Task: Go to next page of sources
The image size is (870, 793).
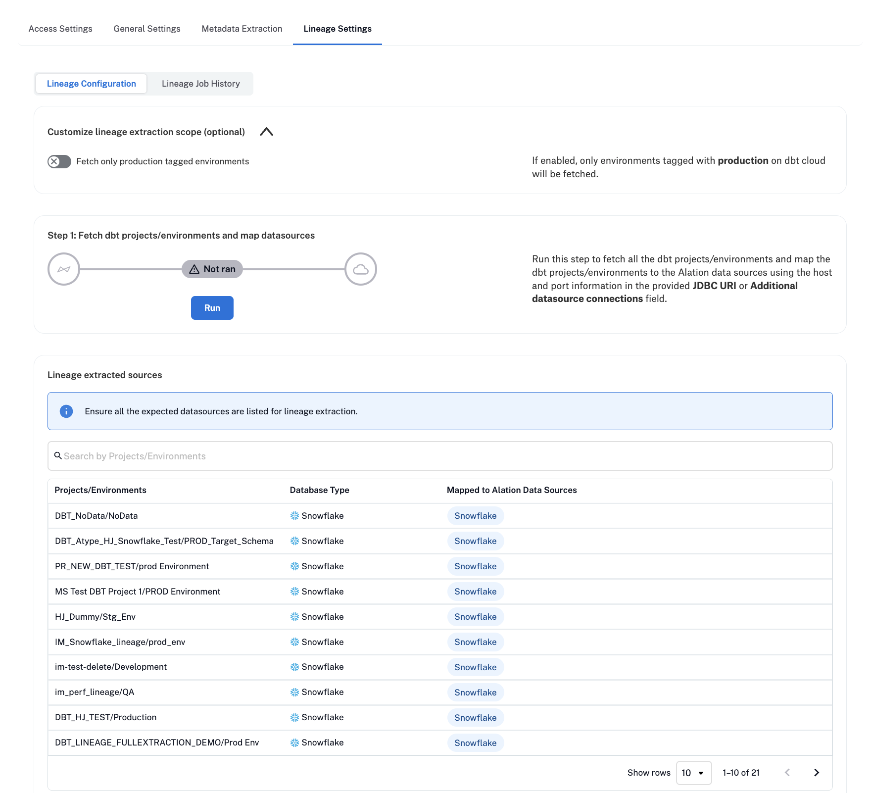Action: point(816,773)
